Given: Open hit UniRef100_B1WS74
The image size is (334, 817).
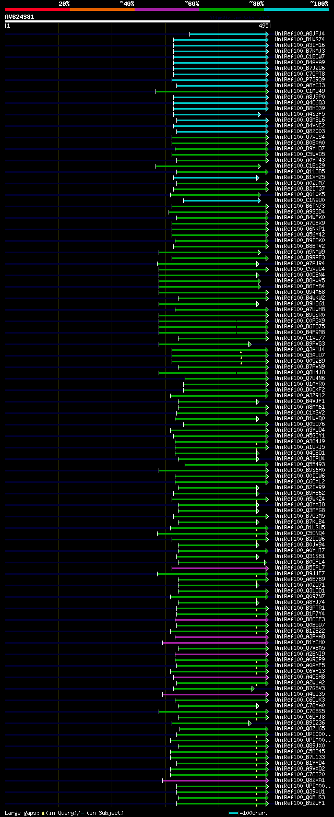Looking at the screenshot, I should (x=300, y=39).
